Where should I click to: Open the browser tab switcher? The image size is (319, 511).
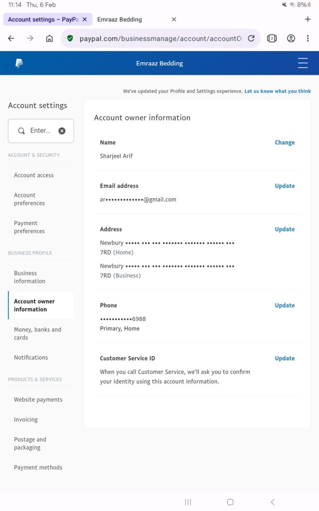pyautogui.click(x=272, y=38)
